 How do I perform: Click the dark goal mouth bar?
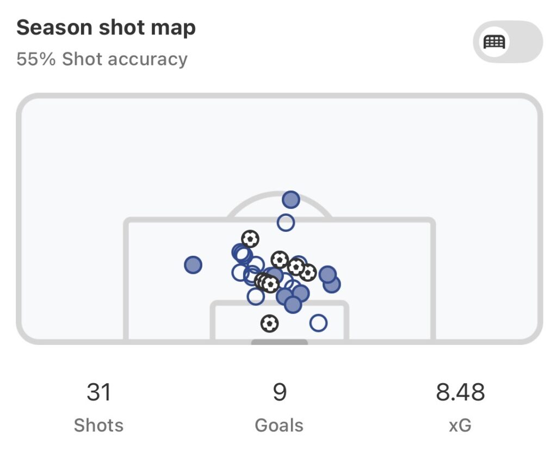[x=279, y=342]
